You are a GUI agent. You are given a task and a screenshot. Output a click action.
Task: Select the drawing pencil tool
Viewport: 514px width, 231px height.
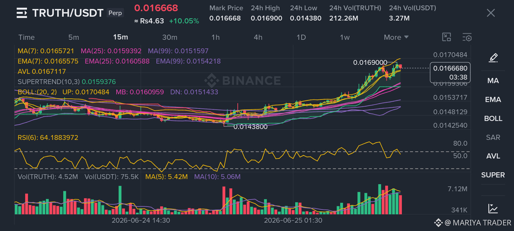493,58
